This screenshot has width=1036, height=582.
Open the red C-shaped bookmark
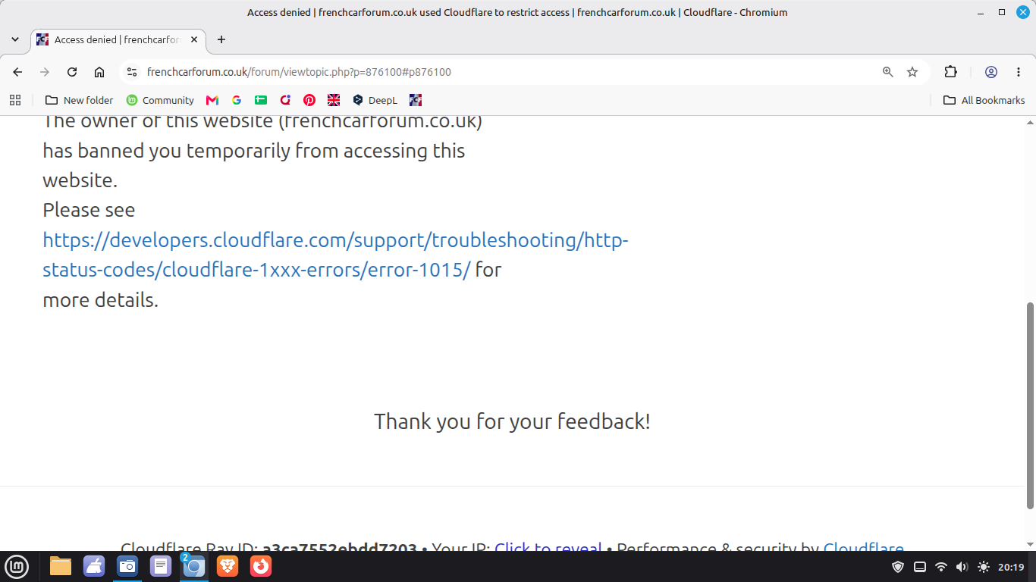pyautogui.click(x=285, y=100)
